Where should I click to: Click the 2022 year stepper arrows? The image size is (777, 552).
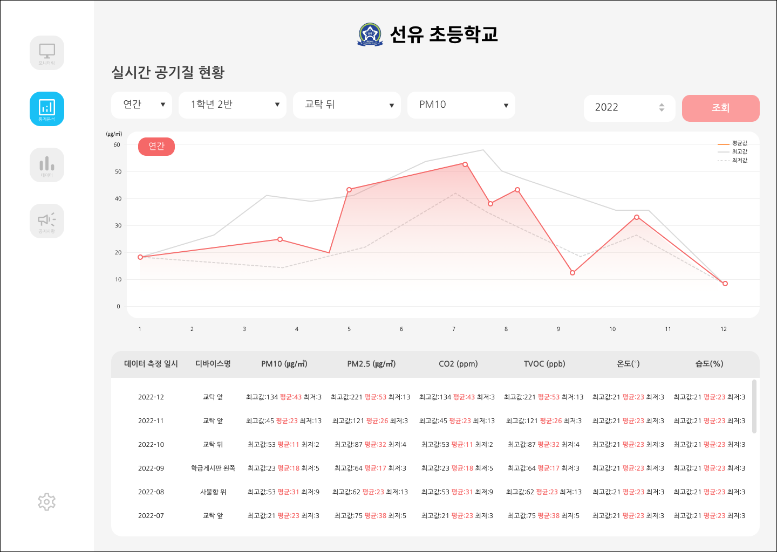pos(662,107)
